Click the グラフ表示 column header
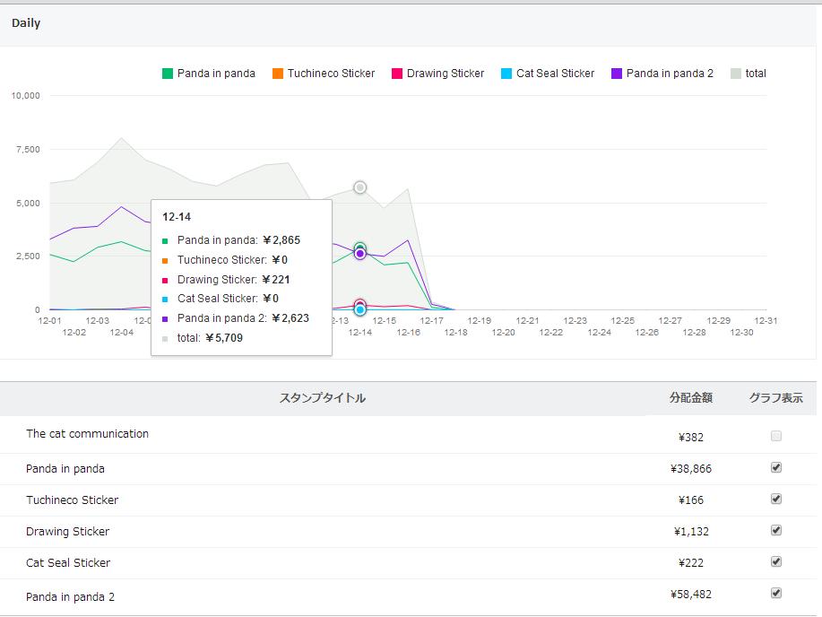The image size is (822, 617). point(776,398)
